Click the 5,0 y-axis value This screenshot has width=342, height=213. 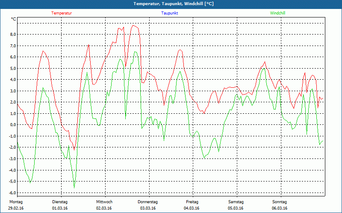(13, 68)
